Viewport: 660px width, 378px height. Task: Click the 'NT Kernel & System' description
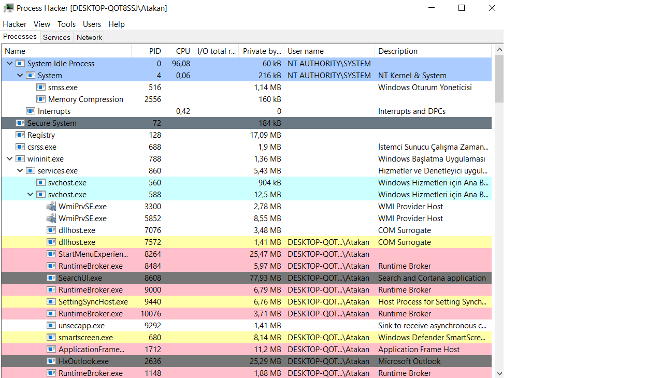pos(412,76)
